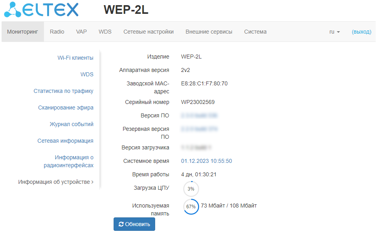Image resolution: width=376 pixels, height=234 pixels.
Task: Open the Мониторинг tab
Action: click(23, 32)
